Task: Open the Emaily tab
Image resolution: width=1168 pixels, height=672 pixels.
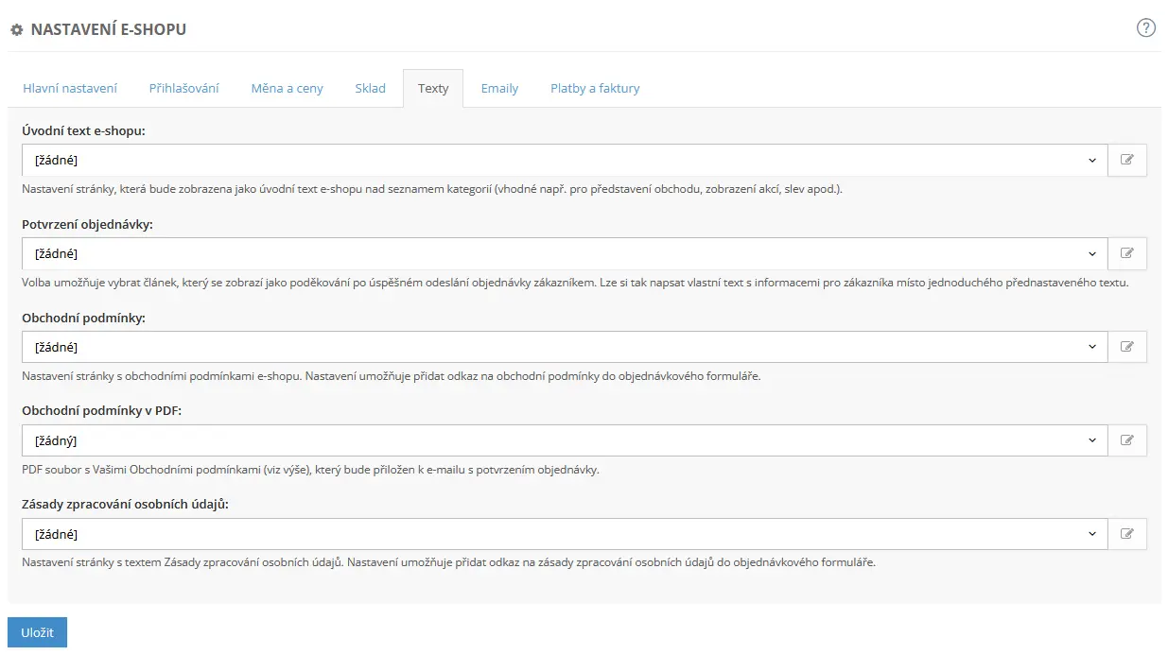Action: [x=499, y=88]
